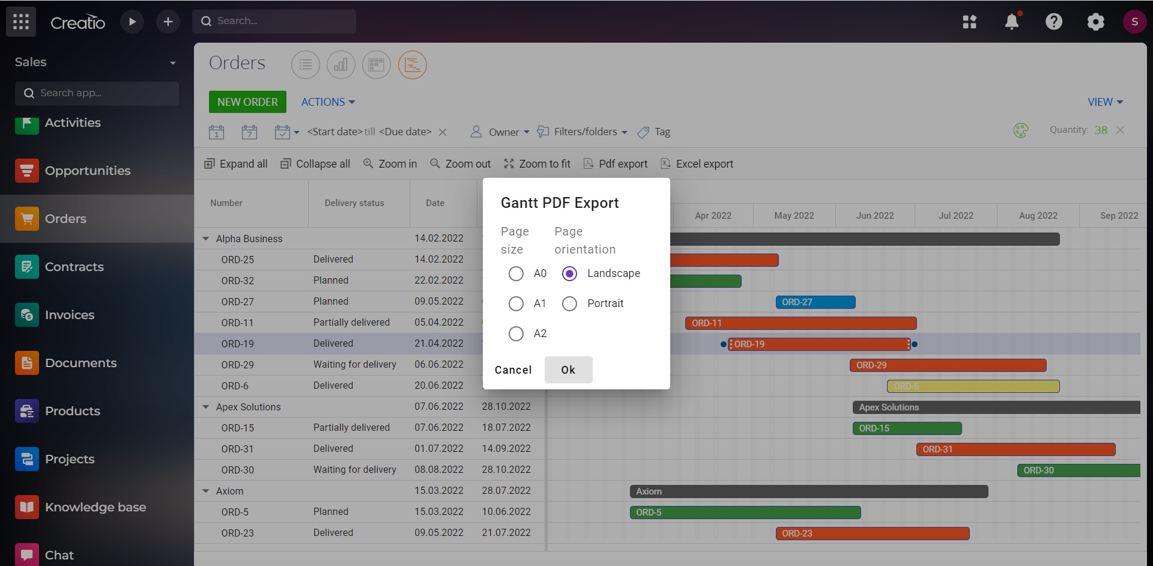
Task: Confirm export with the Ok button
Action: click(x=568, y=370)
